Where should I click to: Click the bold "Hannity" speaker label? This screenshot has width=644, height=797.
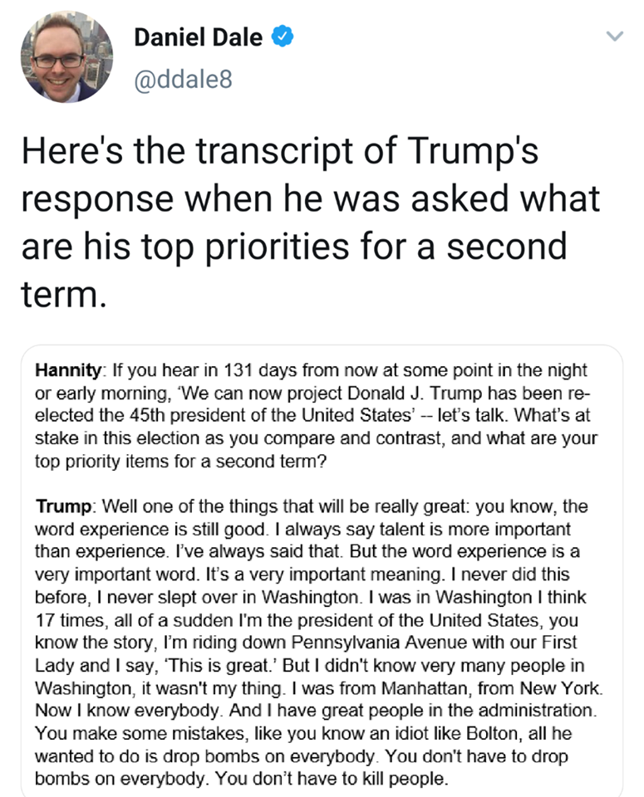click(x=68, y=370)
